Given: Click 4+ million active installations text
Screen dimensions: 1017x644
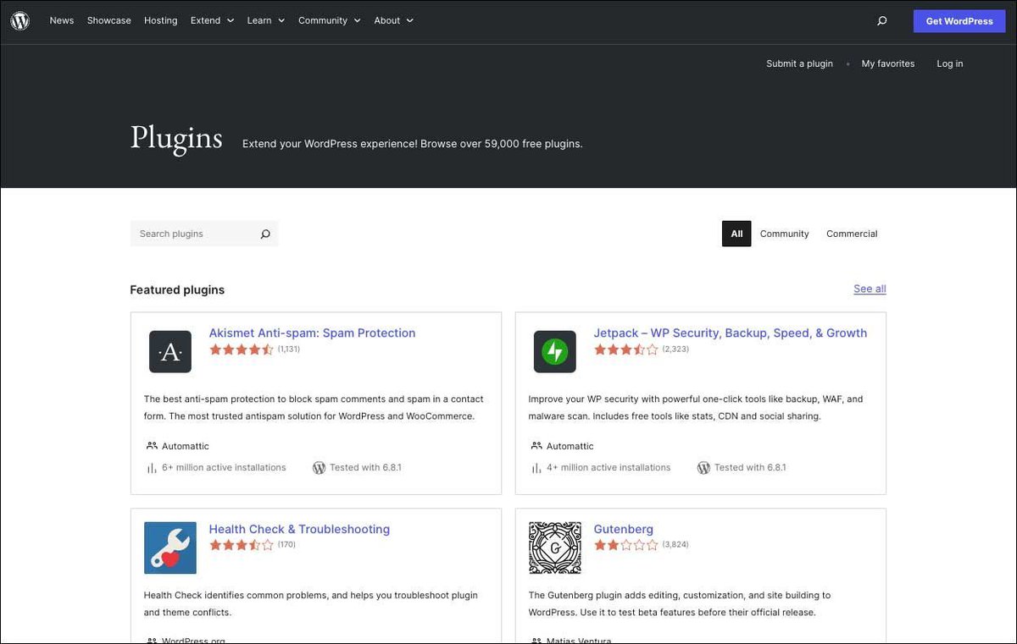Looking at the screenshot, I should coord(609,468).
